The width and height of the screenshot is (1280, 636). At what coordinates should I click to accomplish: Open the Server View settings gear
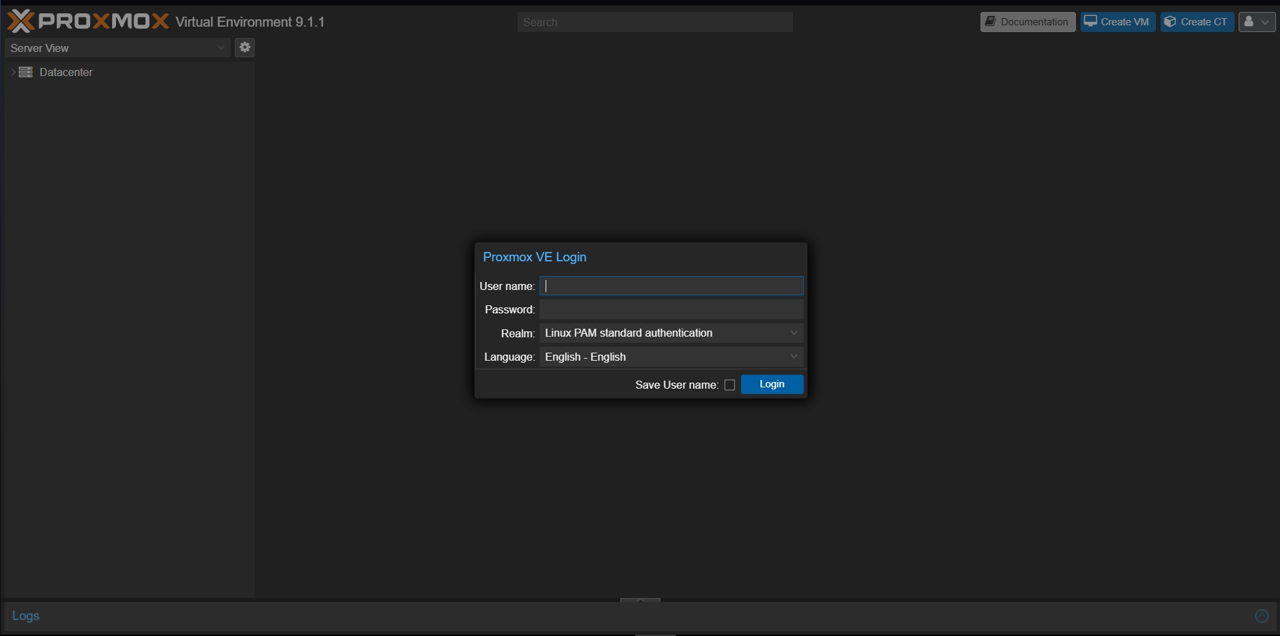click(245, 47)
